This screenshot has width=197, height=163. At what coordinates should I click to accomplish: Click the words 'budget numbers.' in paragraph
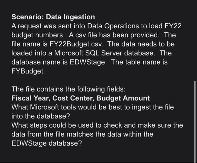pyautogui.click(x=38, y=35)
